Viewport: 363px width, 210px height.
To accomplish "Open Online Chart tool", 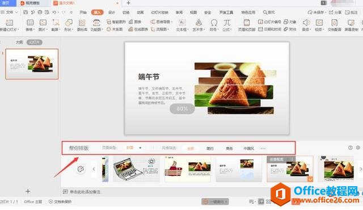I will tap(138, 29).
